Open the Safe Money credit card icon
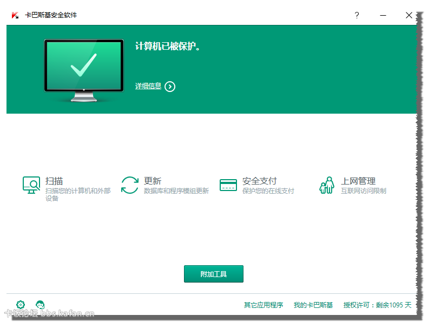 pyautogui.click(x=228, y=185)
